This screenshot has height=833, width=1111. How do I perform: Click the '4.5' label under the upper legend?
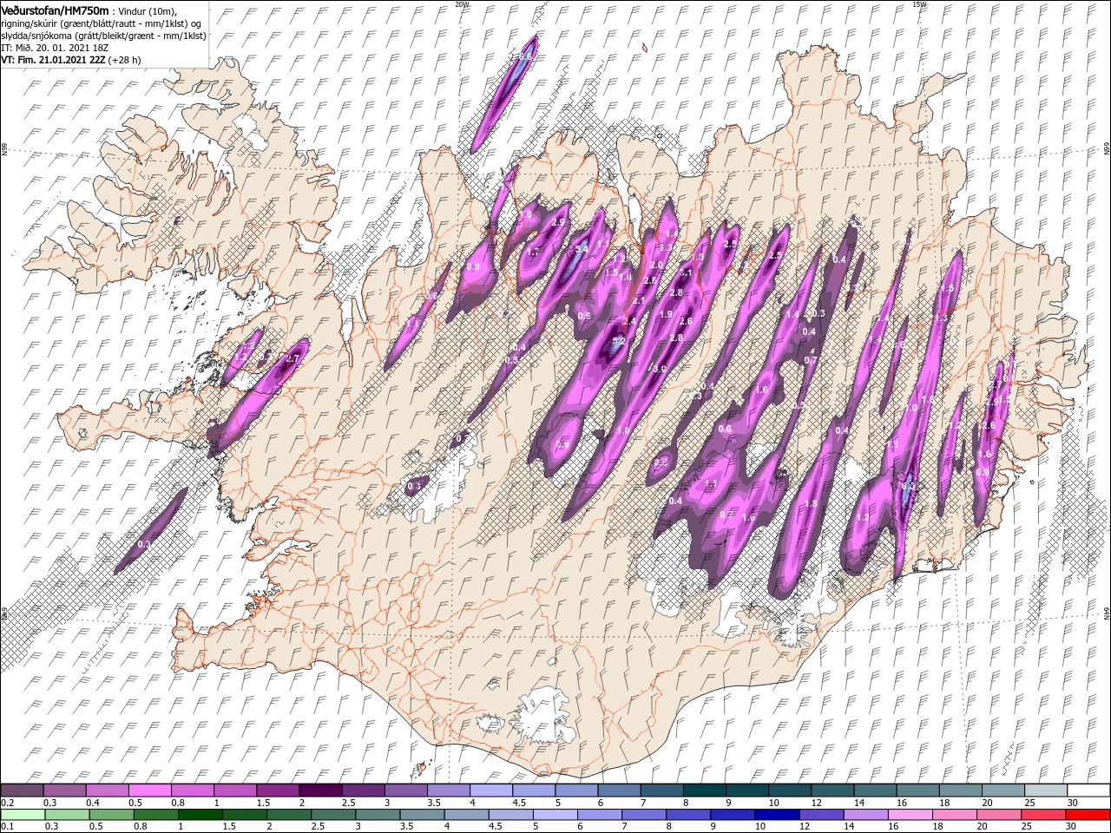[519, 803]
